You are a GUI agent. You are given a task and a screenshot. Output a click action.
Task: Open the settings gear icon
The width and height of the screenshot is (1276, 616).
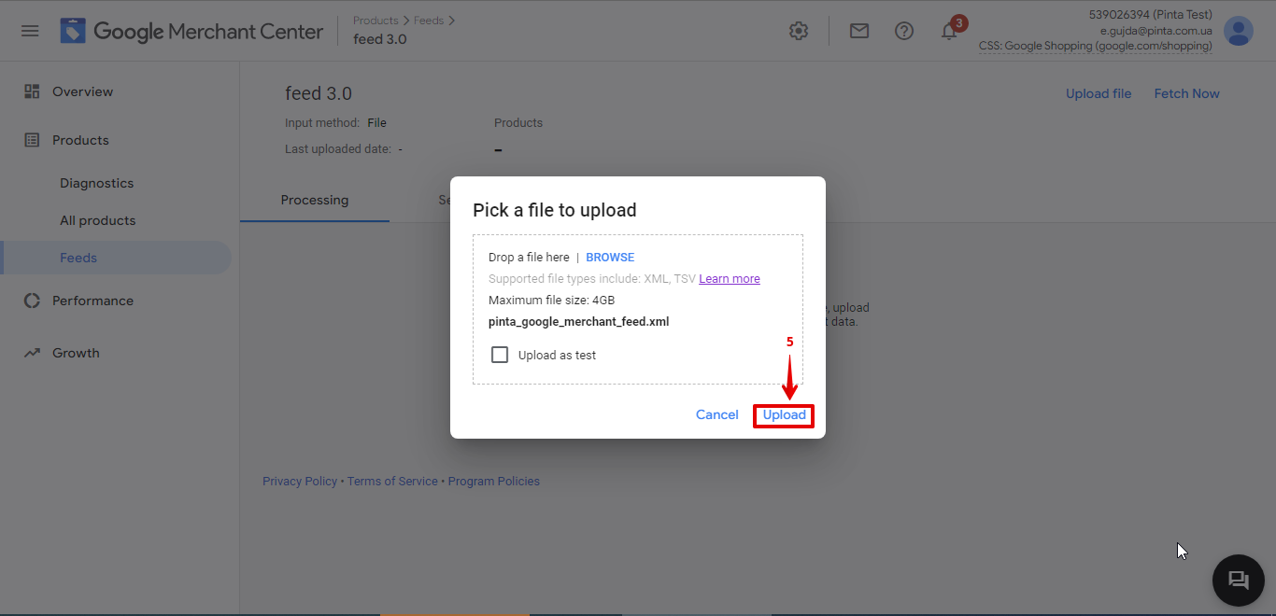coord(799,31)
